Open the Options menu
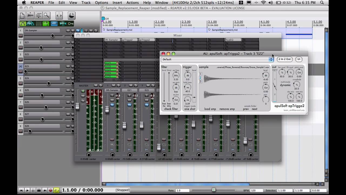346x195 pixels. 102,3
